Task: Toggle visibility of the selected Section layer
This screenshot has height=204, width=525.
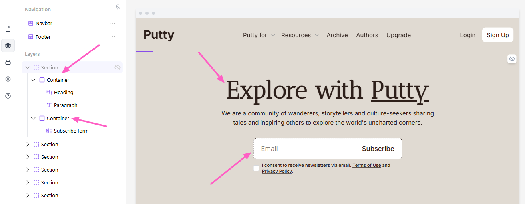Action: pos(117,68)
